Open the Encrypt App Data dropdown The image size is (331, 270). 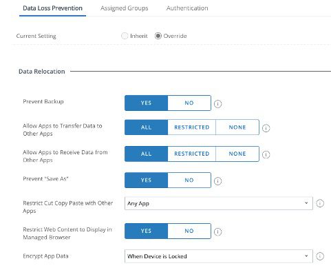(219, 256)
